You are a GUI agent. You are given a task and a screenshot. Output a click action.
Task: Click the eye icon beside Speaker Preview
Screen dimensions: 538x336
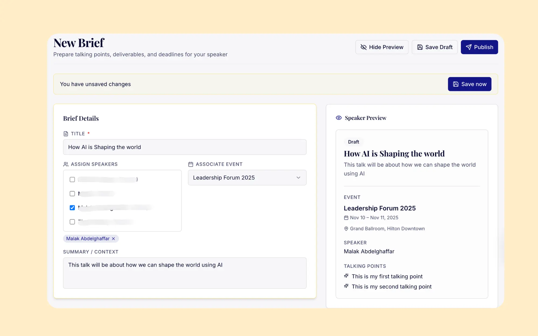tap(339, 118)
